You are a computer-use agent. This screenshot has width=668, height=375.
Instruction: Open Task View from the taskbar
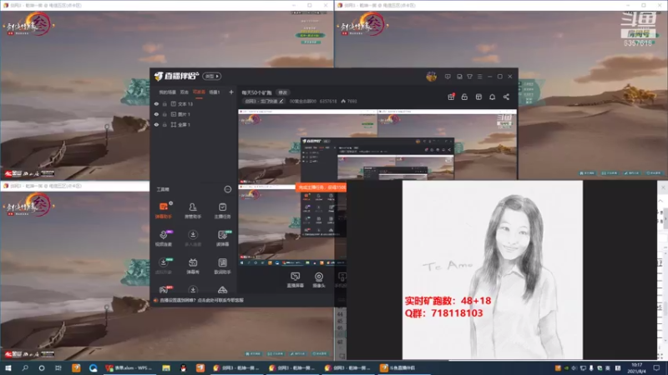point(58,367)
